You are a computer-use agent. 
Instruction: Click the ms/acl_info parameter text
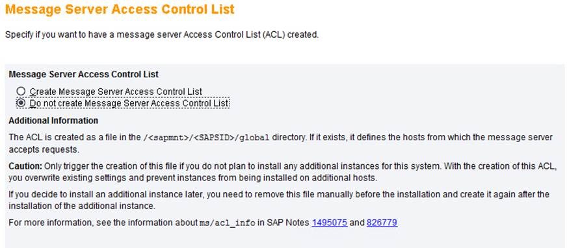tap(228, 223)
